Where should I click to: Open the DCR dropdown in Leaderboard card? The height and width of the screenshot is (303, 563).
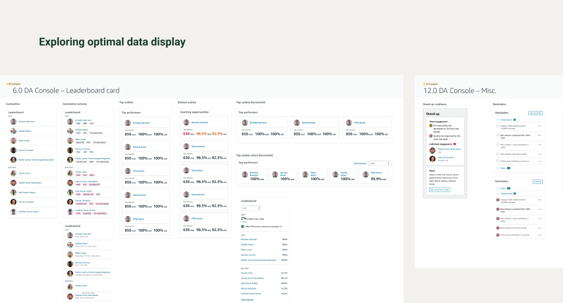click(251, 208)
